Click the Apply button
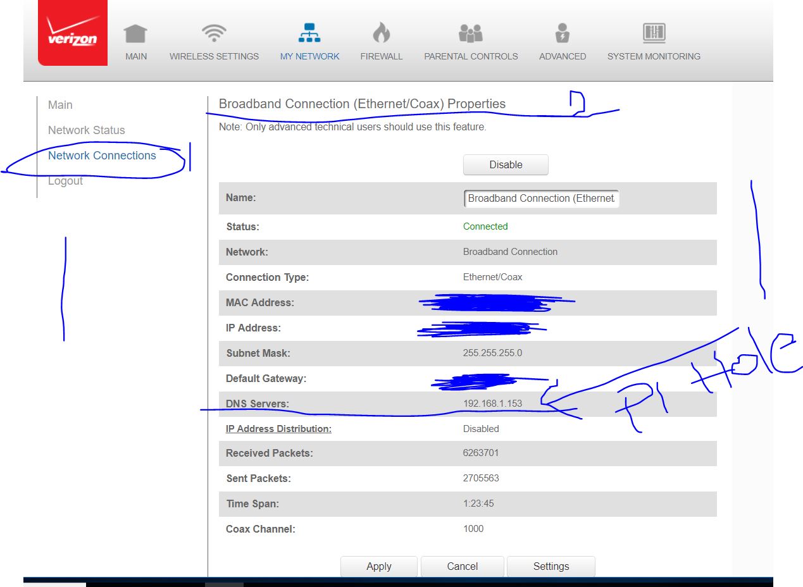 click(379, 566)
